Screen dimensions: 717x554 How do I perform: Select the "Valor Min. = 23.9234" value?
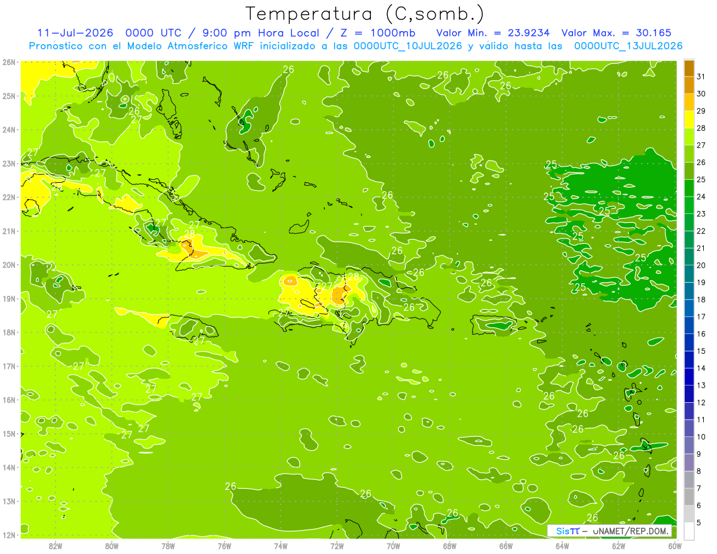tap(493, 33)
